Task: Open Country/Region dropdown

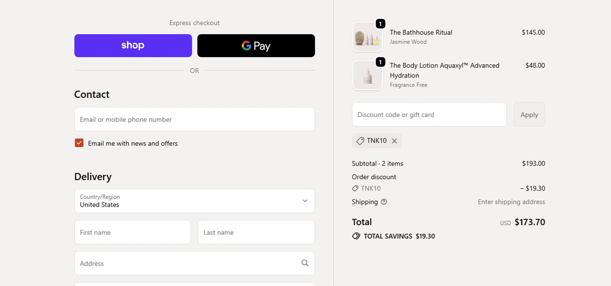Action: [x=195, y=201]
